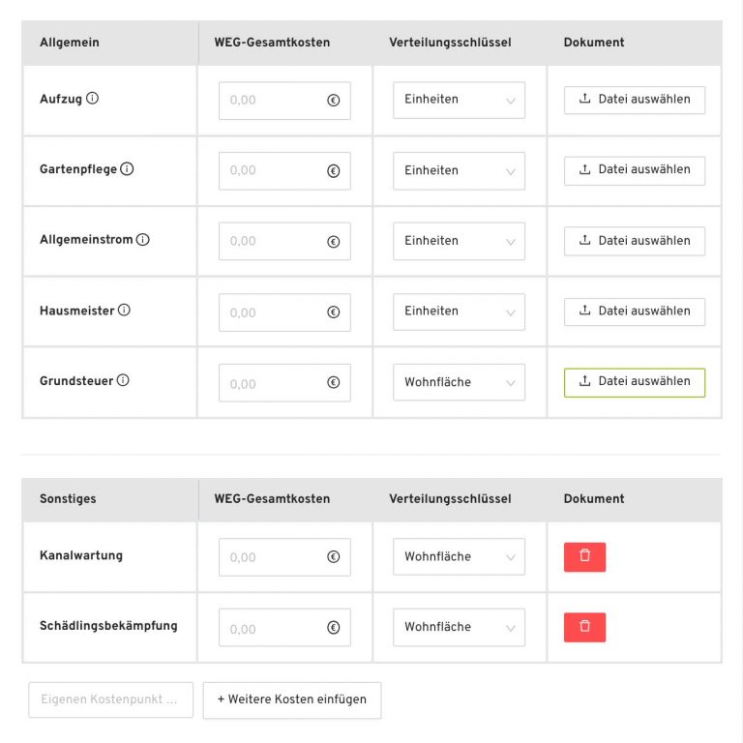The height and width of the screenshot is (743, 743).
Task: Open the Aufzug Verteilungsschlüssel dropdown
Action: (x=459, y=100)
